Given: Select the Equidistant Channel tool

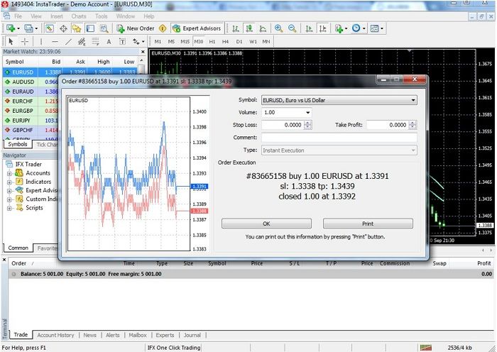Looking at the screenshot, I should (x=82, y=41).
